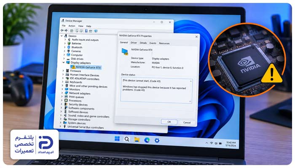Open the File menu
295x168 pixels.
coord(64,26)
